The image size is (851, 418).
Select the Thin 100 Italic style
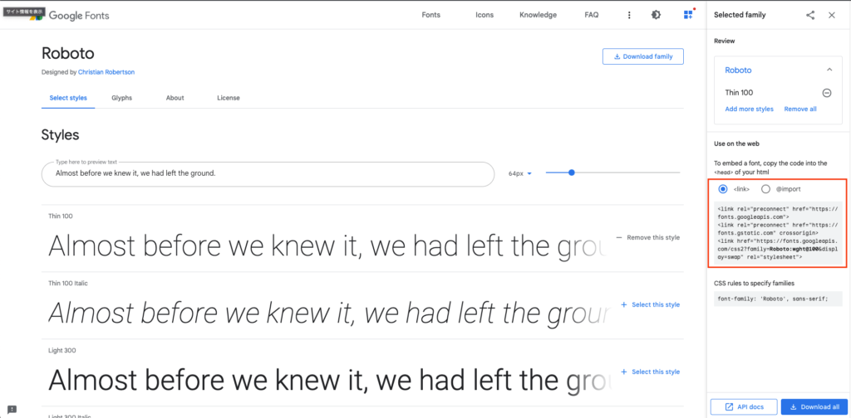coord(650,305)
